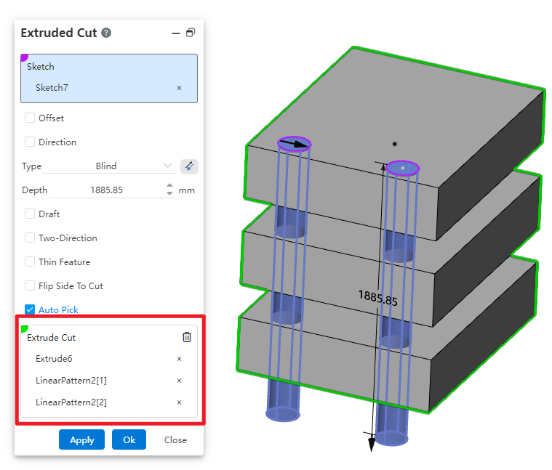The height and width of the screenshot is (470, 552).
Task: Check the Two-Direction option
Action: (x=30, y=238)
